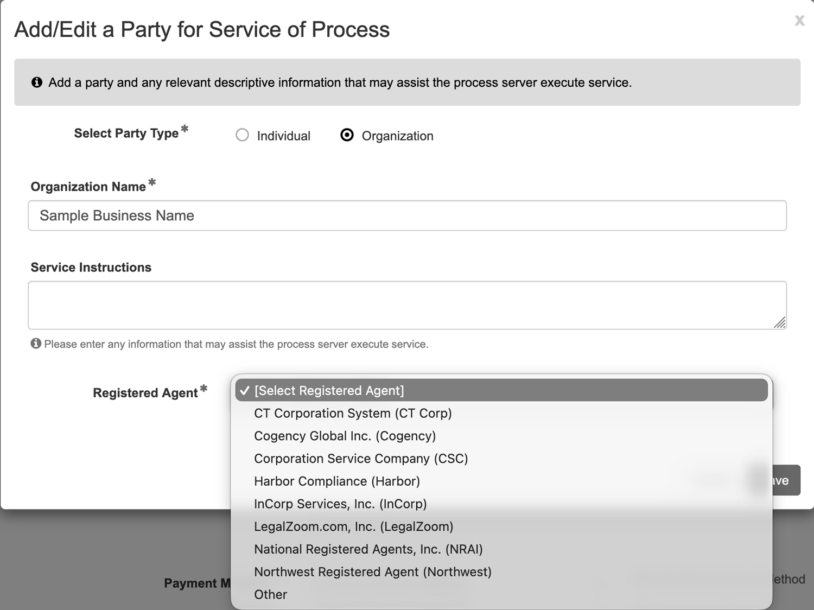Grab the Service Instructions resize handle
The image size is (814, 610).
780,322
